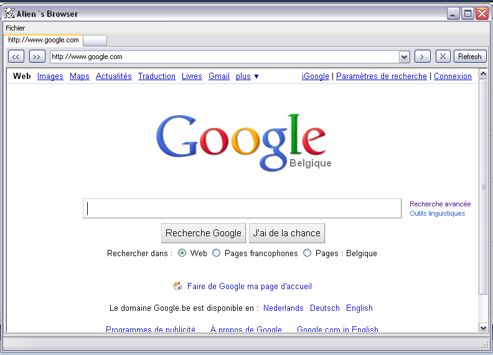
Task: Click the scrollbar up arrow
Action: coord(483,74)
